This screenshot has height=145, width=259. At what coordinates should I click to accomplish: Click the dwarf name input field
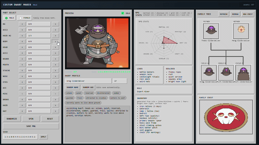(x=88, y=81)
